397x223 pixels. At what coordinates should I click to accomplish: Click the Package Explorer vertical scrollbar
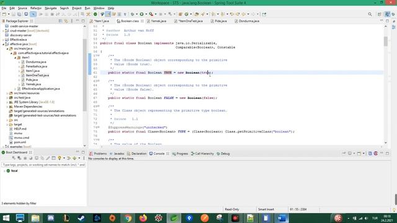pos(84,76)
